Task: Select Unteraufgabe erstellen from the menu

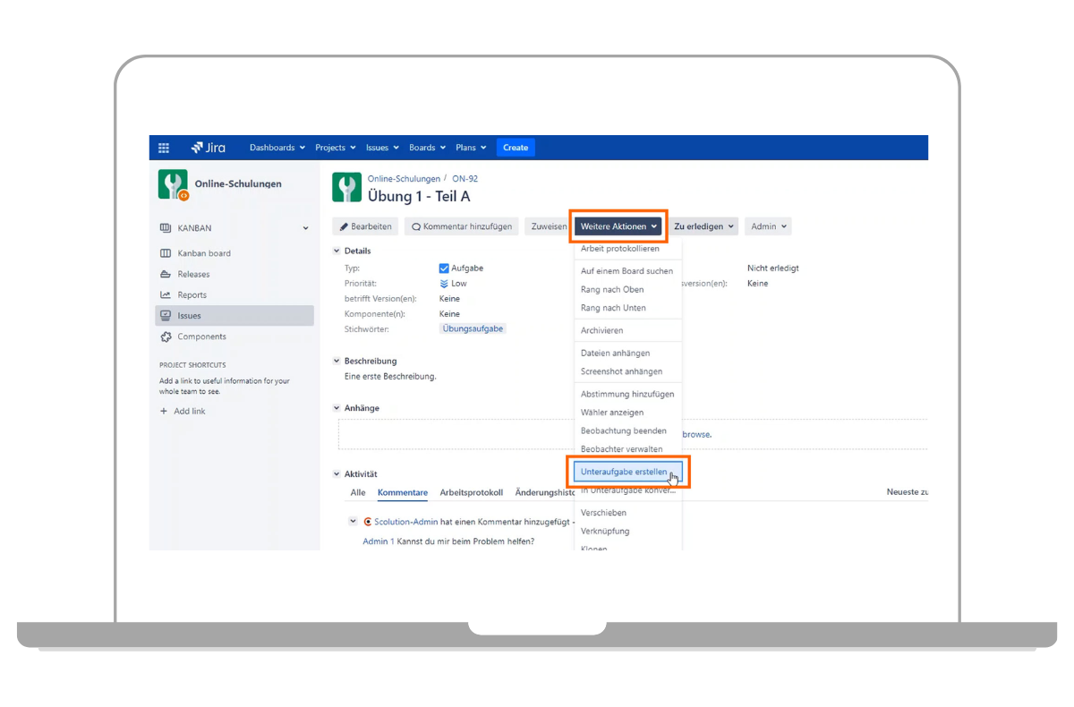Action: click(624, 471)
